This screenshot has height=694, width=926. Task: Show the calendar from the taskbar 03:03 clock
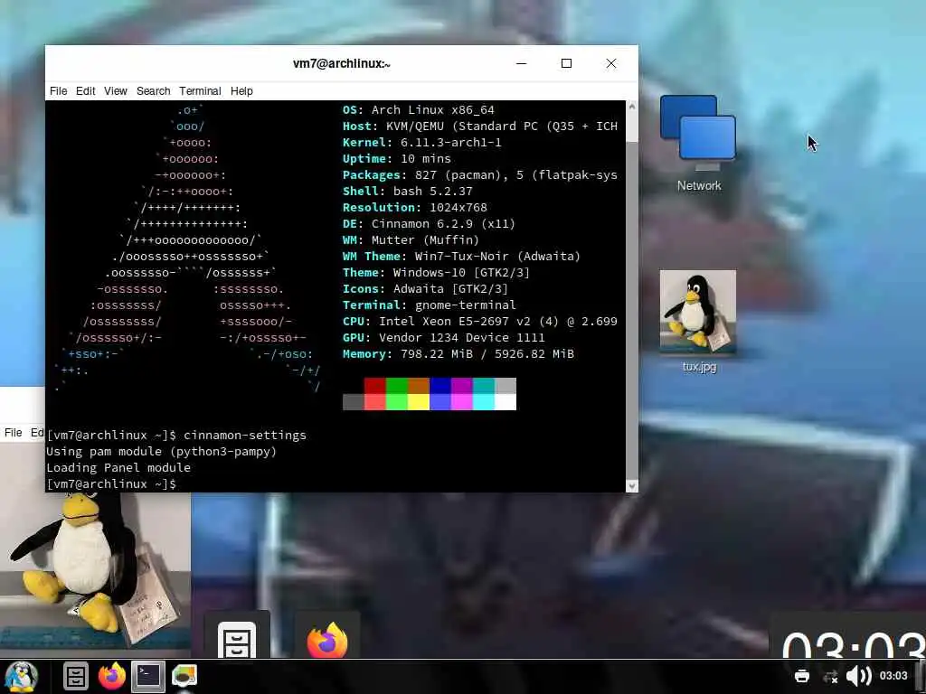tap(893, 676)
